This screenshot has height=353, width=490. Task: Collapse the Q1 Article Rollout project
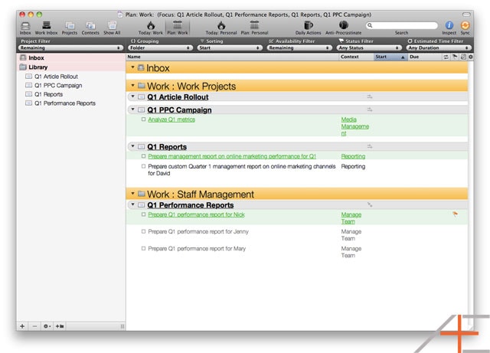click(x=132, y=96)
